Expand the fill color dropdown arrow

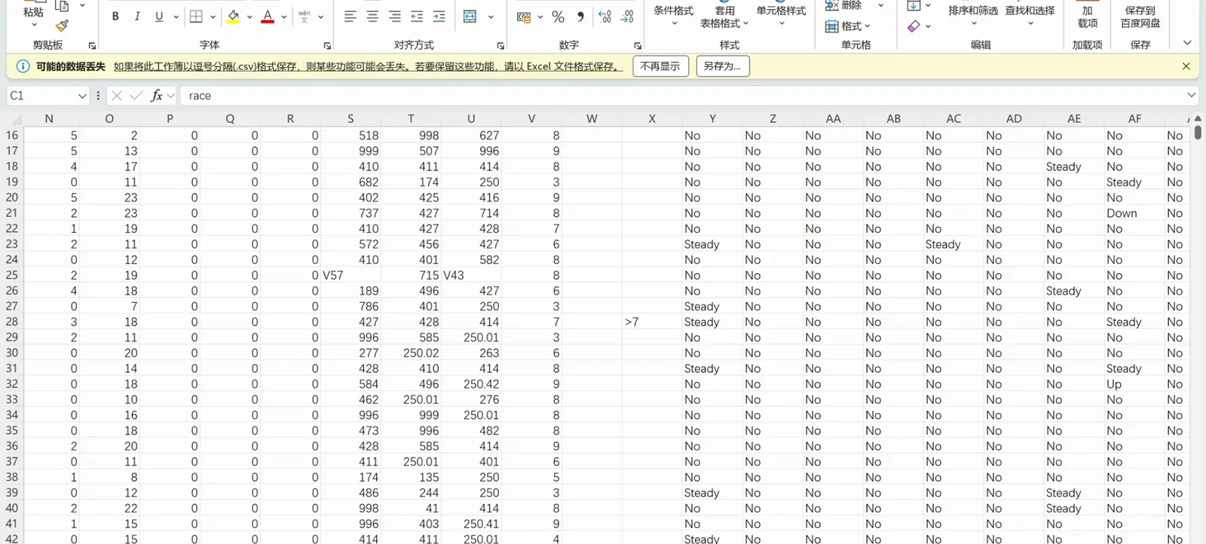pos(249,17)
